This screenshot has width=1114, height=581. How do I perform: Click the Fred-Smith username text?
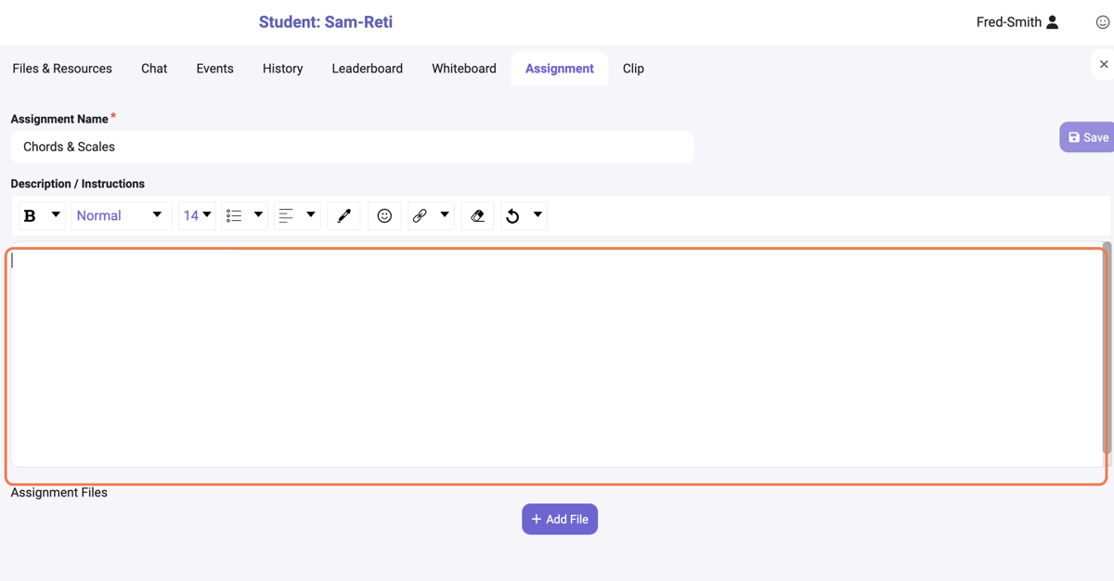click(x=1009, y=22)
